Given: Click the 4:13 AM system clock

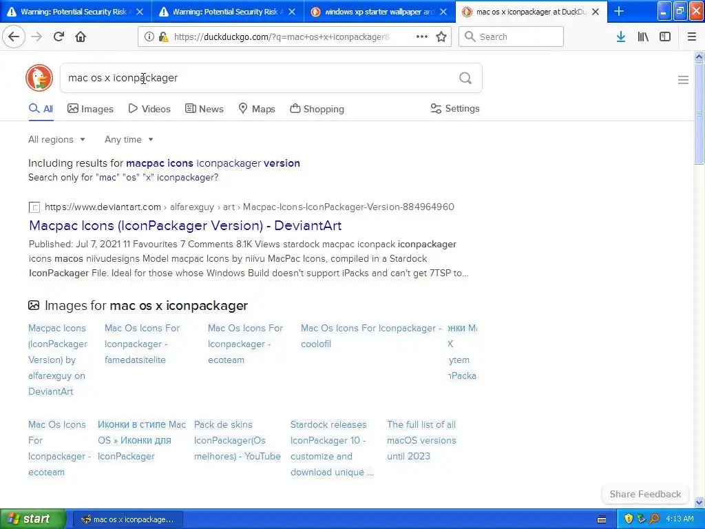Looking at the screenshot, I should pos(680,519).
